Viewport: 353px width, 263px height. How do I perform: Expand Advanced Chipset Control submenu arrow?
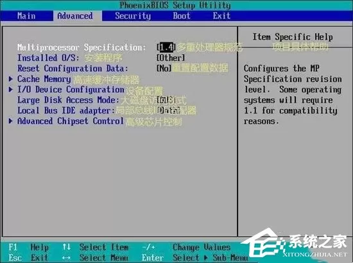10,121
